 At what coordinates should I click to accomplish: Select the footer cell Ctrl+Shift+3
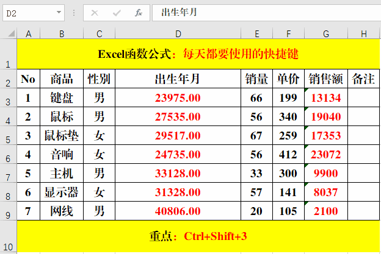click(198, 236)
